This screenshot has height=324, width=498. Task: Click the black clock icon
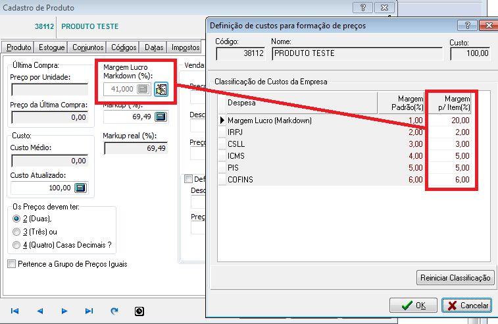139,311
